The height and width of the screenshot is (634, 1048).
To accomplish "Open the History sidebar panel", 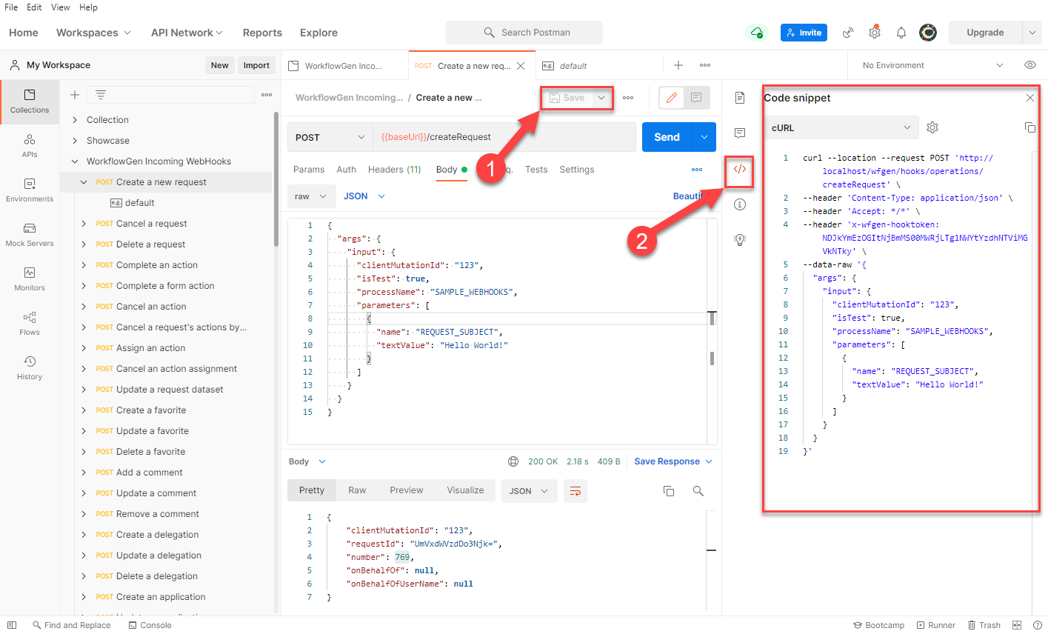I will tap(30, 368).
